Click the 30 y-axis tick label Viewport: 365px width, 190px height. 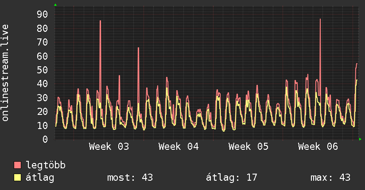pyautogui.click(x=43, y=98)
